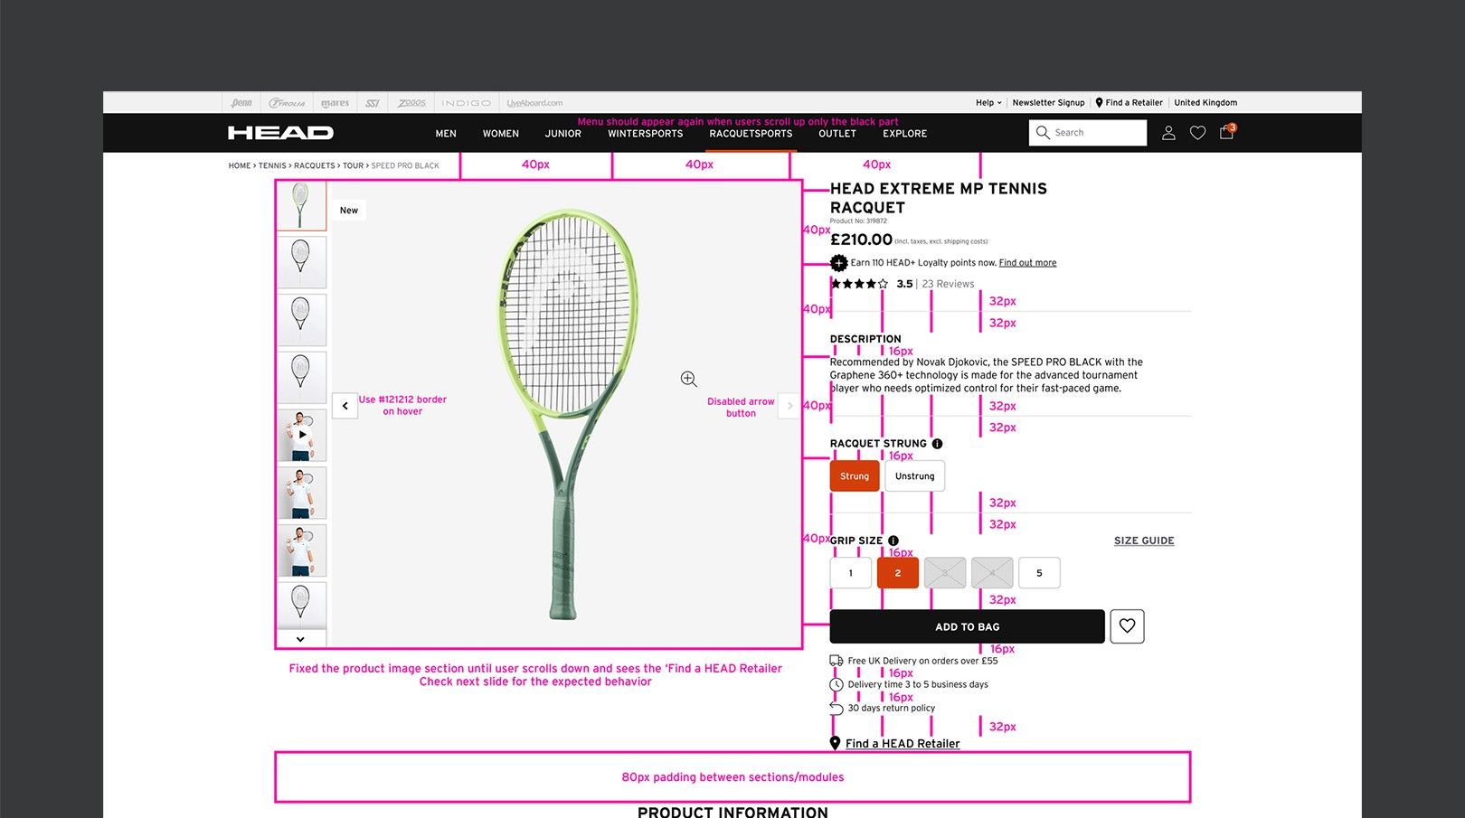Open the wishlist heart in the header
This screenshot has height=818, width=1465.
[x=1197, y=133]
